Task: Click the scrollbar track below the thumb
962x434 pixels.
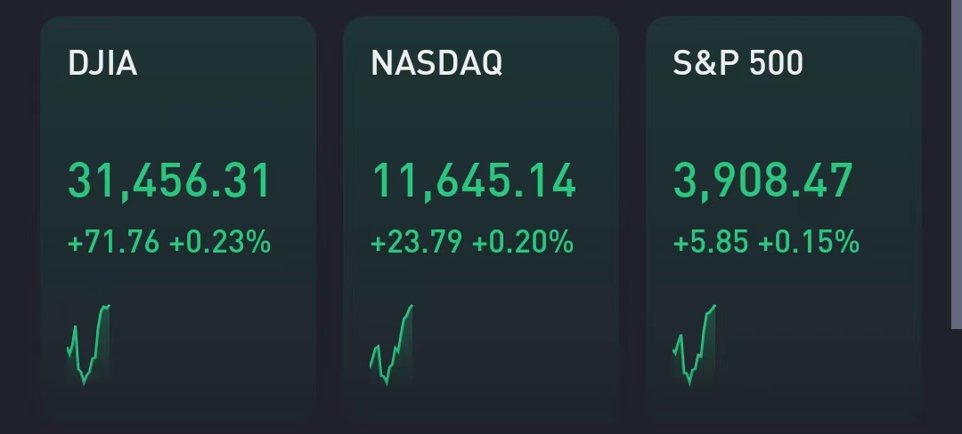Action: 956,382
